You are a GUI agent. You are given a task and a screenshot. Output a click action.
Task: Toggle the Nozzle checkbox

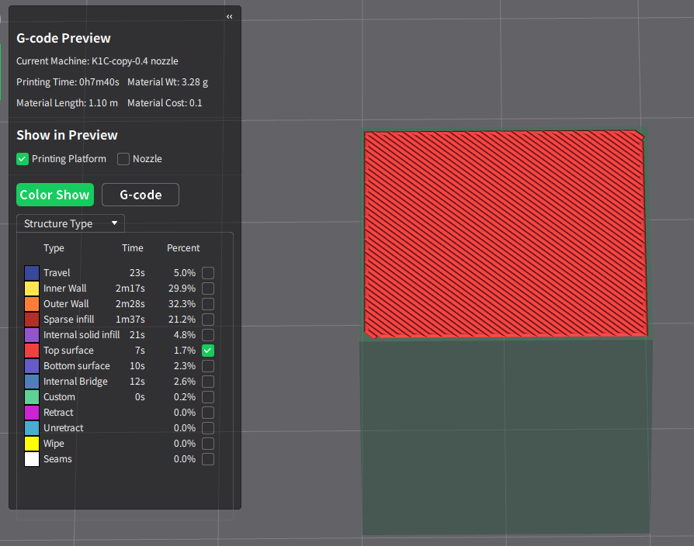coord(123,159)
